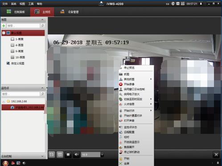Toggle the alarm sound speaker in status bar
Screen dimensions: 222x166
[x=24, y=163]
